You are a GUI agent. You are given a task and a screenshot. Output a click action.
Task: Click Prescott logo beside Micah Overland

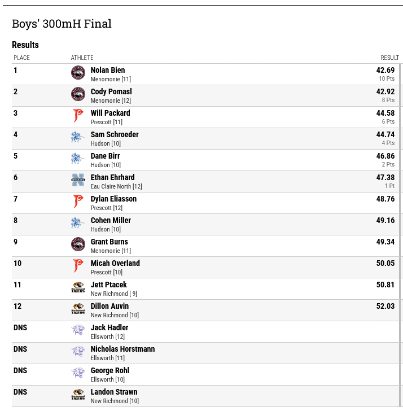78,266
